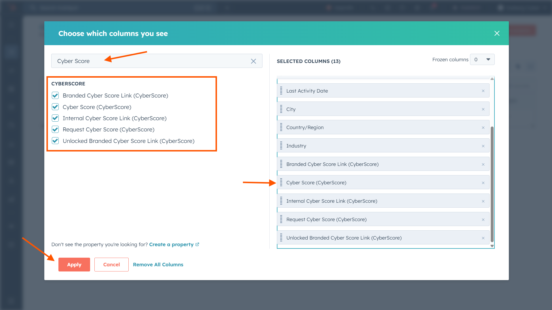Uncheck Branded Cyber Score Link checkbox
Image resolution: width=552 pixels, height=310 pixels.
55,95
